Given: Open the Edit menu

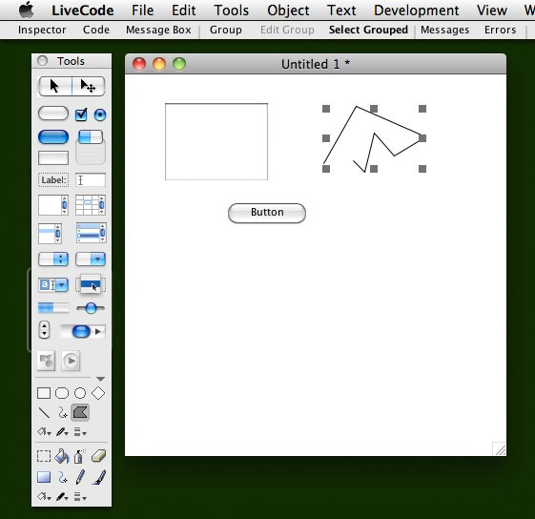Looking at the screenshot, I should tap(183, 10).
